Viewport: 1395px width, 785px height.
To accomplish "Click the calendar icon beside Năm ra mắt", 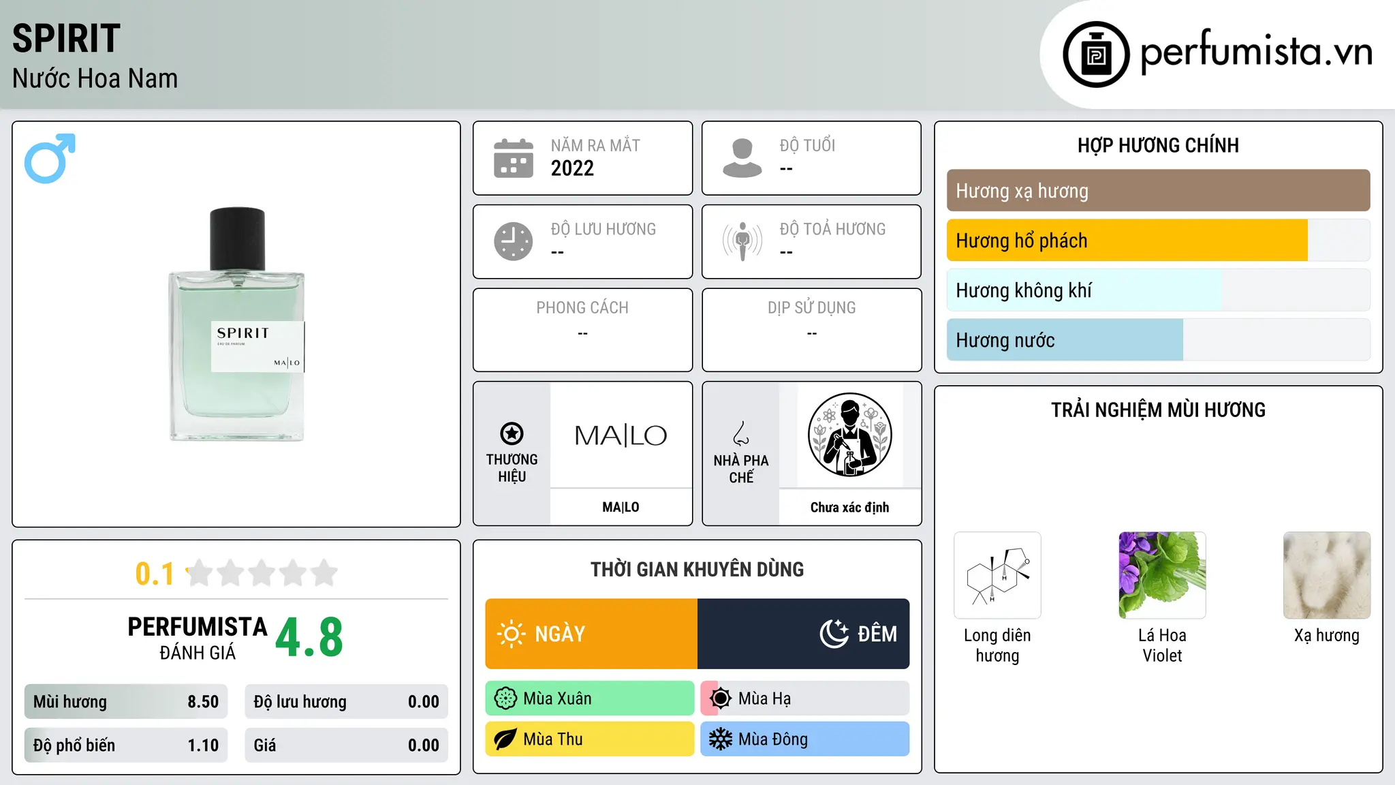I will (x=514, y=158).
